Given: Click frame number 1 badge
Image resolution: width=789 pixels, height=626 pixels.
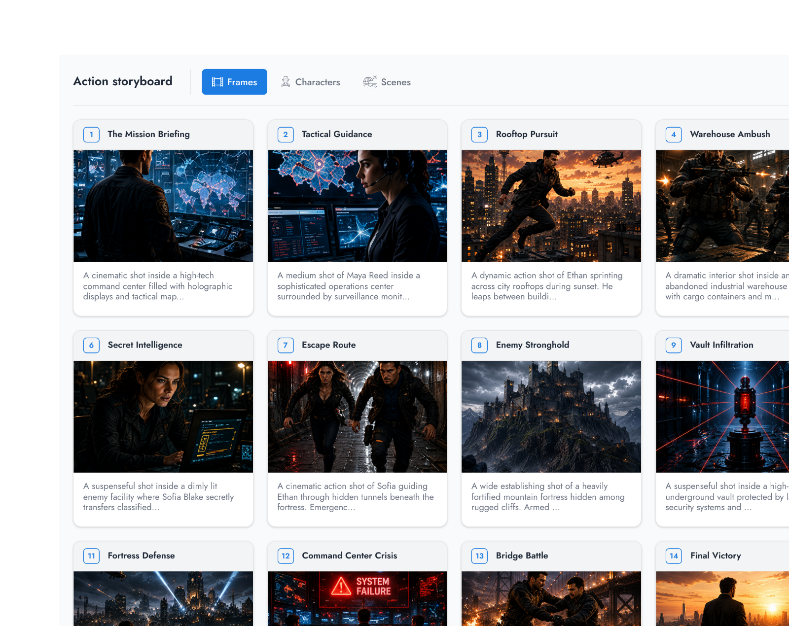Looking at the screenshot, I should click(x=91, y=135).
